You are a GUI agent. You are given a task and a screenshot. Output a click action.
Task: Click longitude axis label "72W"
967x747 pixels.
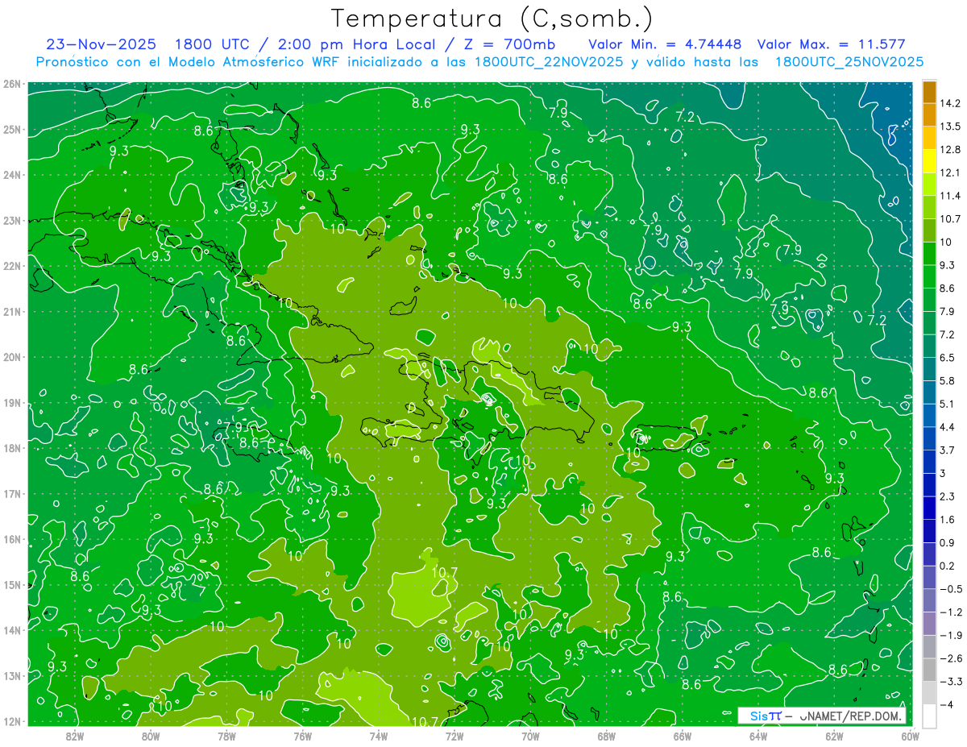(x=454, y=736)
